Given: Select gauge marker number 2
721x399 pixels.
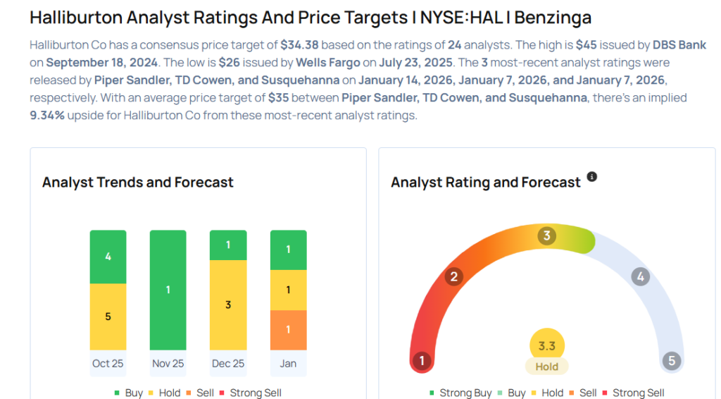Looking at the screenshot, I should point(454,276).
